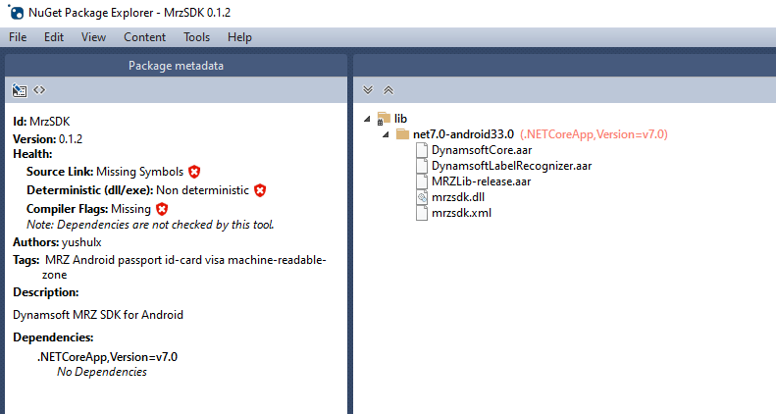The image size is (776, 414).
Task: Click the mrzsdk.dll assembly file icon
Action: [x=422, y=197]
